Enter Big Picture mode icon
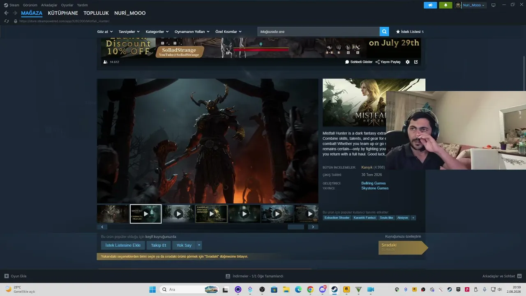Image resolution: width=526 pixels, height=296 pixels. pos(494,5)
